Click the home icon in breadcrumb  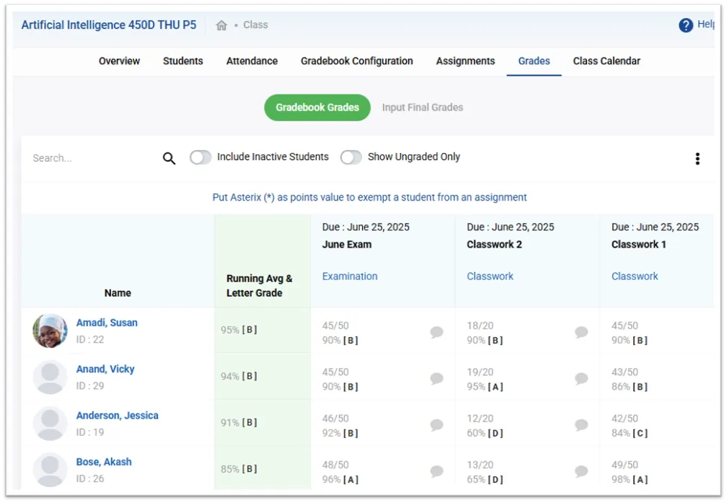221,25
